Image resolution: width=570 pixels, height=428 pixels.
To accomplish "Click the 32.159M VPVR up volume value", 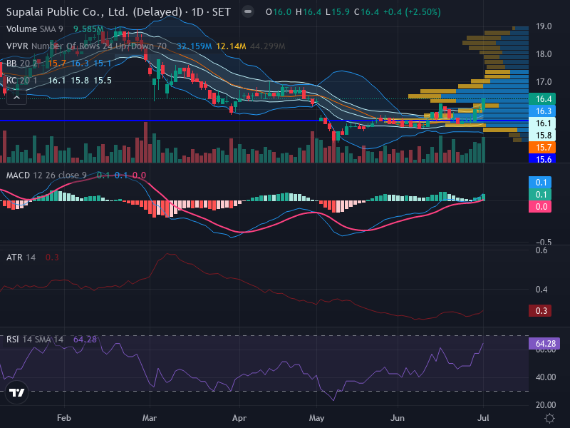I will click(x=194, y=46).
